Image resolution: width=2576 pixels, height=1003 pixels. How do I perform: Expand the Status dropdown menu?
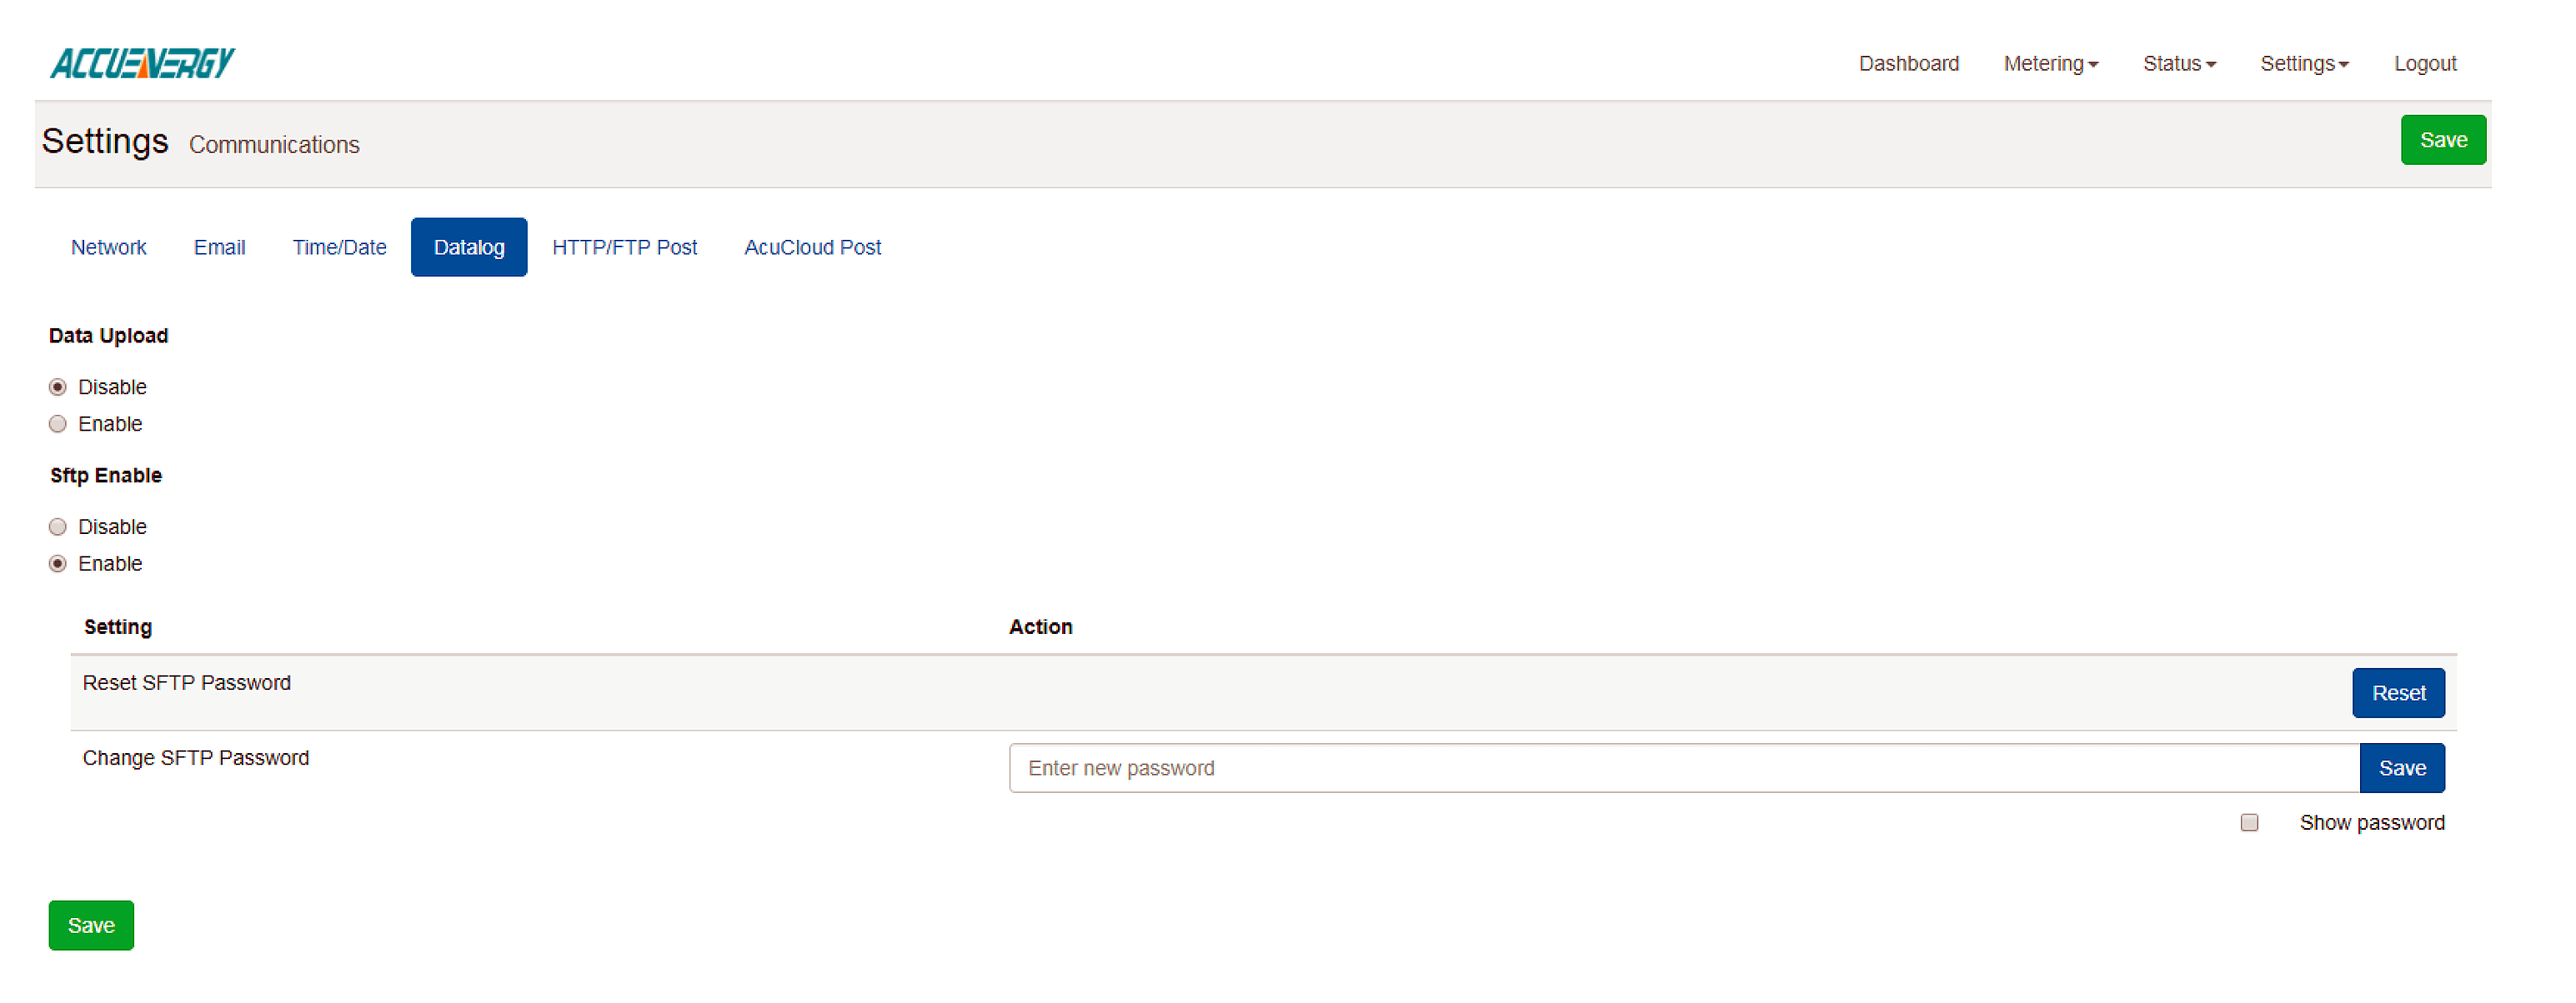[x=2178, y=64]
